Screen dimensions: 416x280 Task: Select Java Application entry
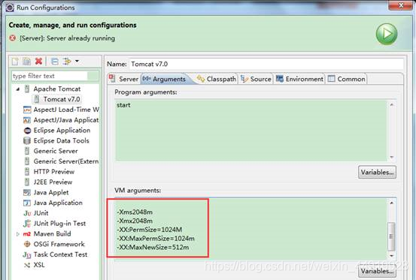click(58, 203)
